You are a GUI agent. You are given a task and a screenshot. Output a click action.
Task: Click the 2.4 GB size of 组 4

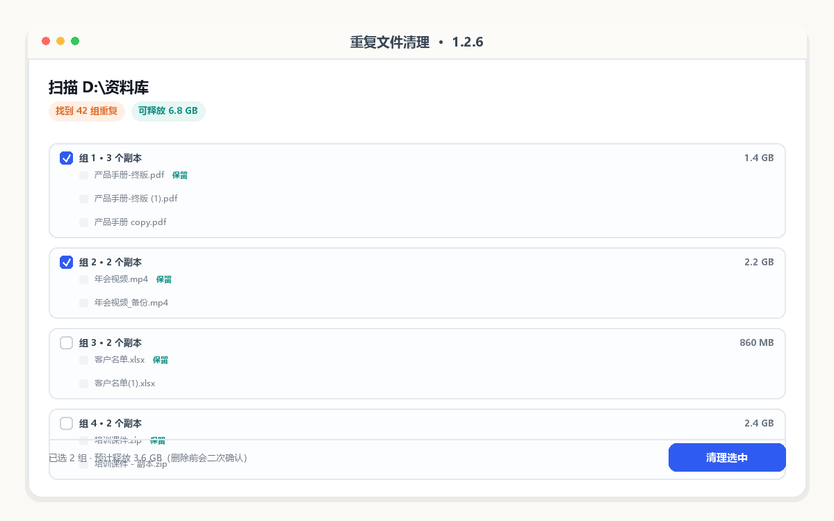point(759,423)
